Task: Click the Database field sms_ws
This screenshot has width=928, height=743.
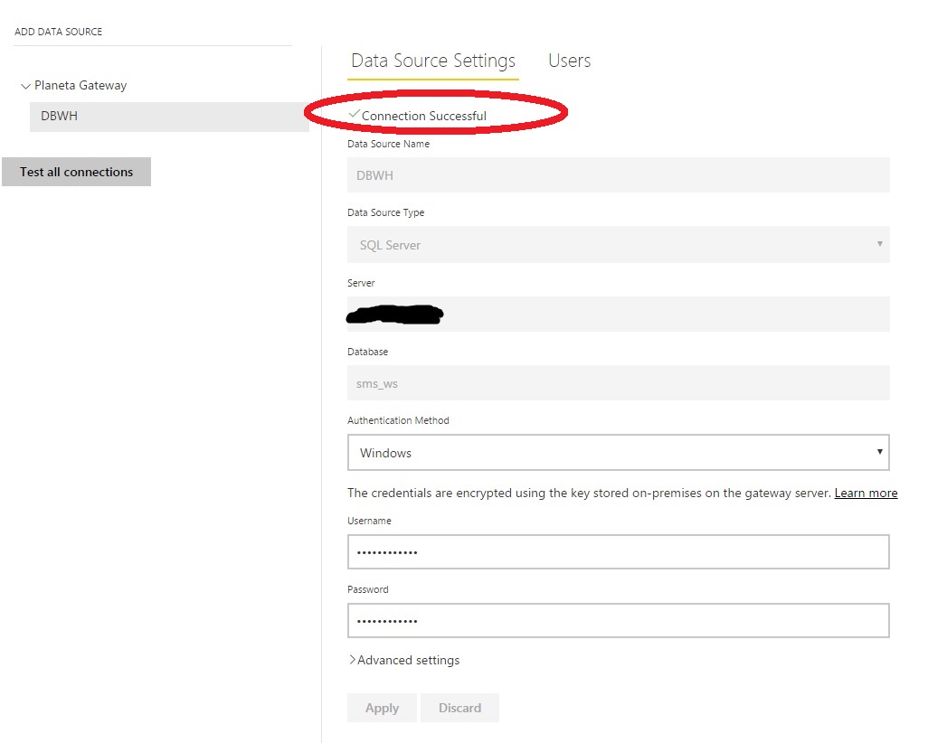Action: [x=619, y=382]
